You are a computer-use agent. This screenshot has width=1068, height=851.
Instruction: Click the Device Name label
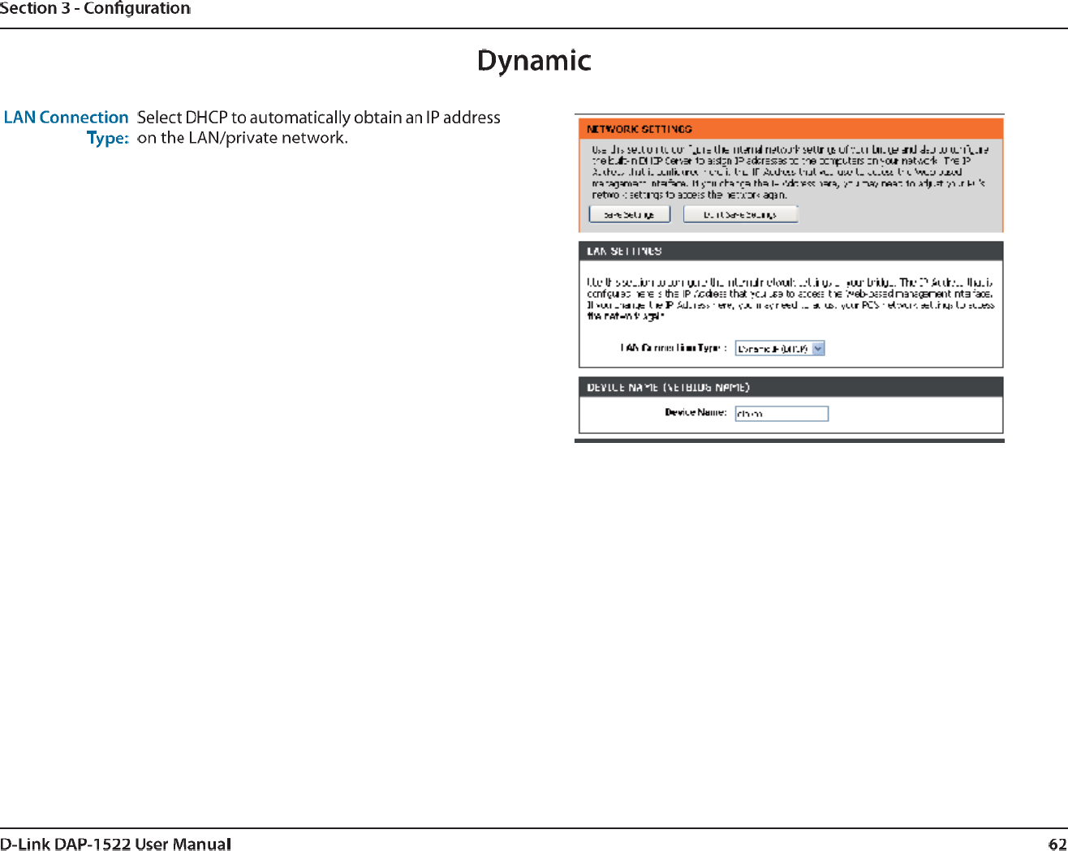pyautogui.click(x=695, y=412)
